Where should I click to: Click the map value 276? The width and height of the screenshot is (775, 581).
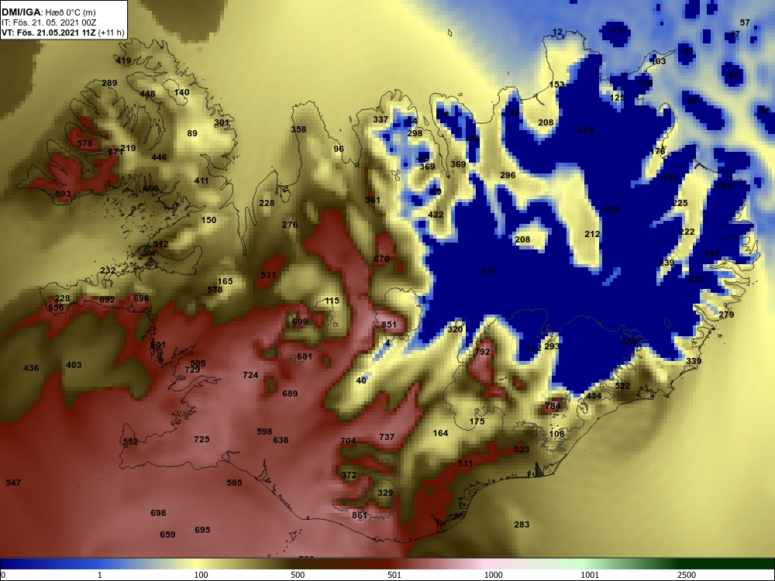pyautogui.click(x=290, y=225)
